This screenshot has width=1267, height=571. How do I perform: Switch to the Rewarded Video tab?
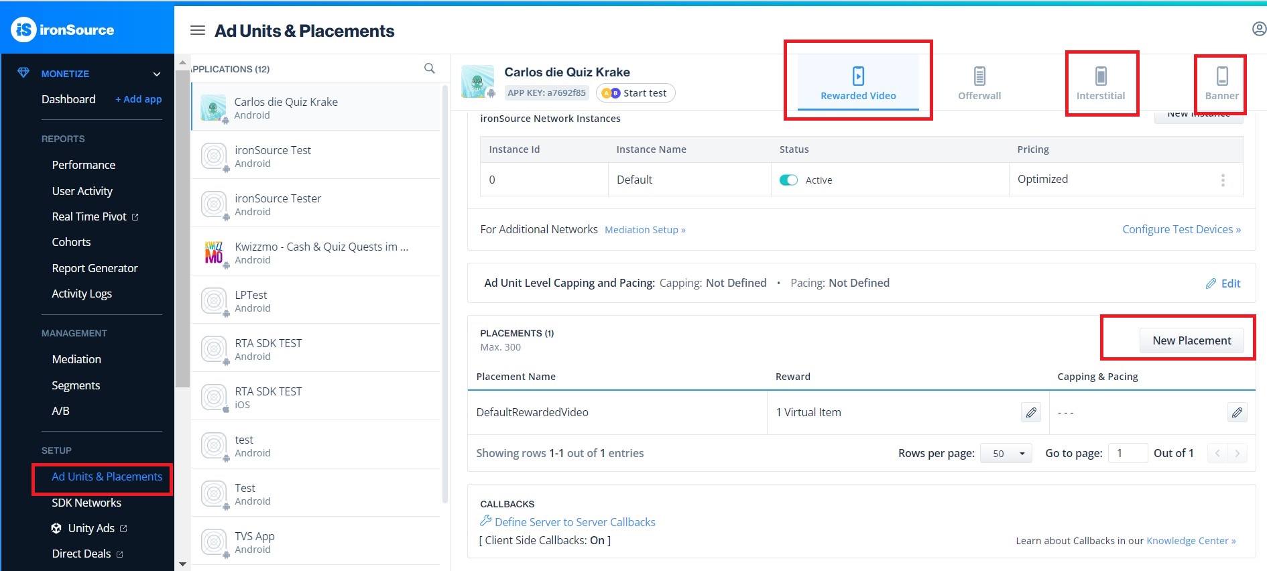tap(858, 83)
